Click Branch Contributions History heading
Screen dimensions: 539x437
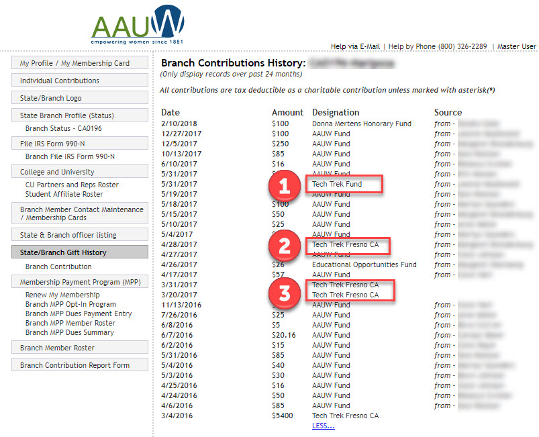click(233, 63)
